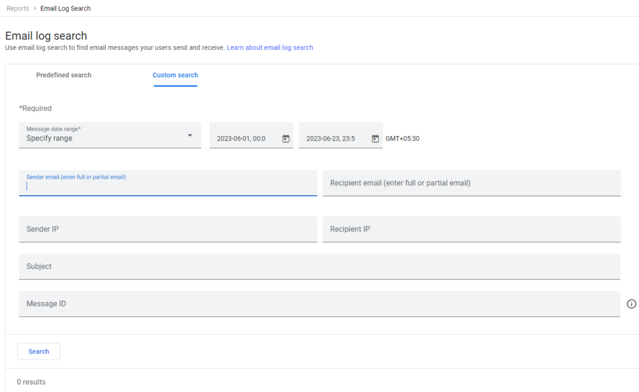The height and width of the screenshot is (392, 639).
Task: Click the GMT+05:30 timezone label
Action: pos(402,139)
